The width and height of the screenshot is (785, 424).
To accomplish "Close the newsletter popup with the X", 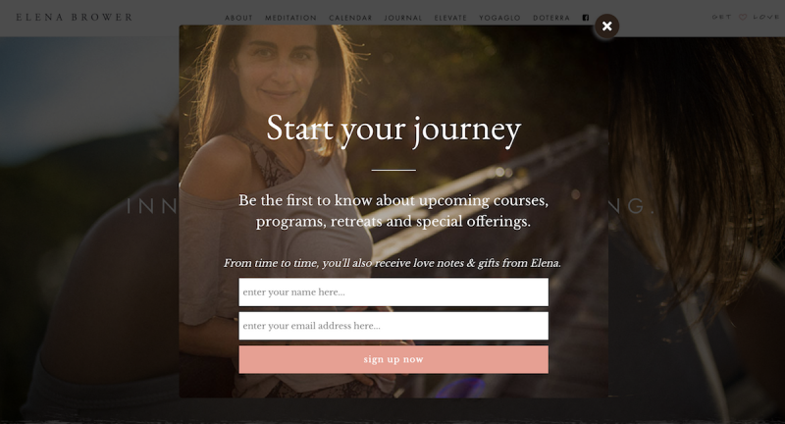I will pyautogui.click(x=606, y=26).
